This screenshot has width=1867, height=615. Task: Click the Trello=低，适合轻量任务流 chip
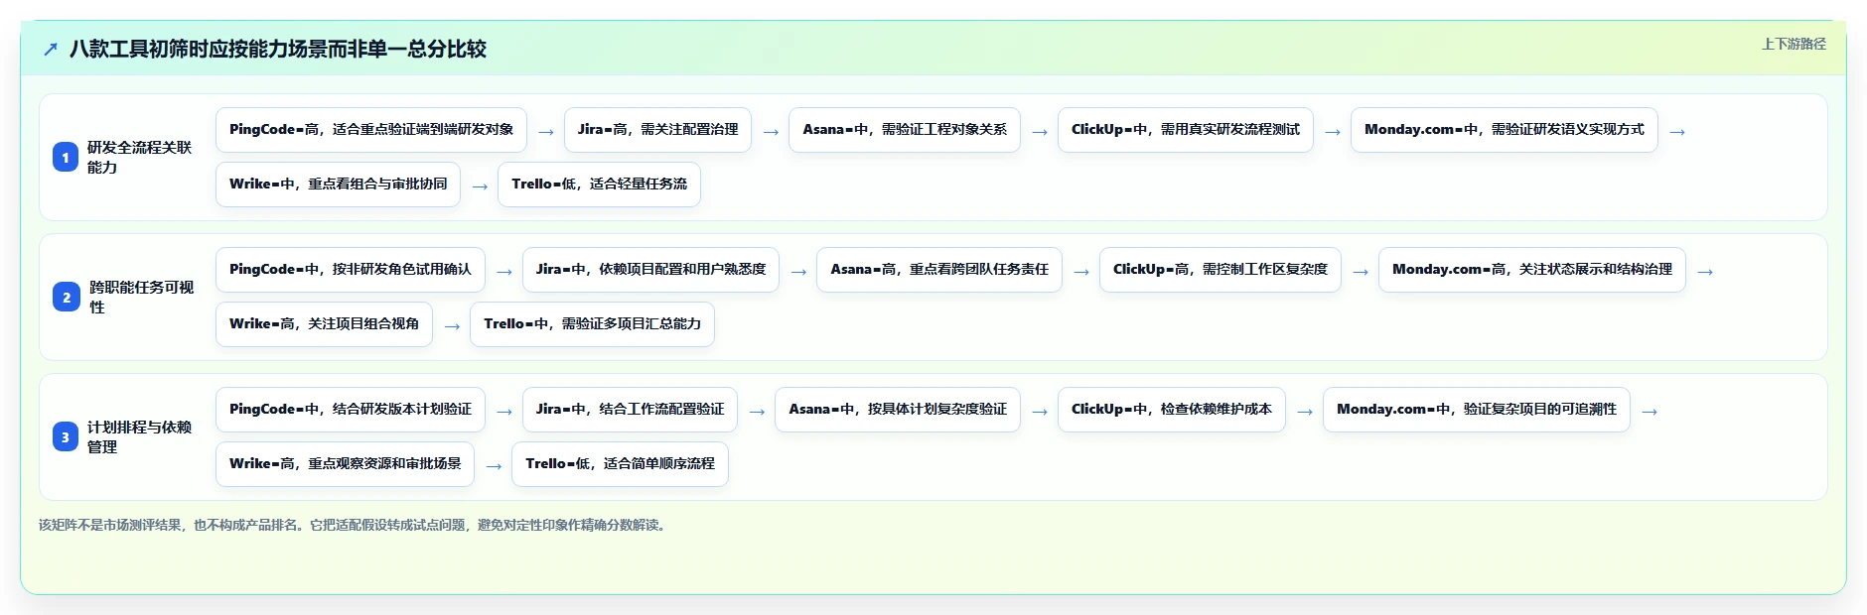599,184
